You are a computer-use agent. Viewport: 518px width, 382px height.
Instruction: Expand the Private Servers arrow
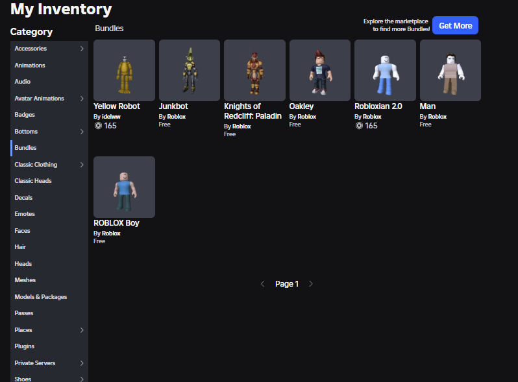[82, 363]
